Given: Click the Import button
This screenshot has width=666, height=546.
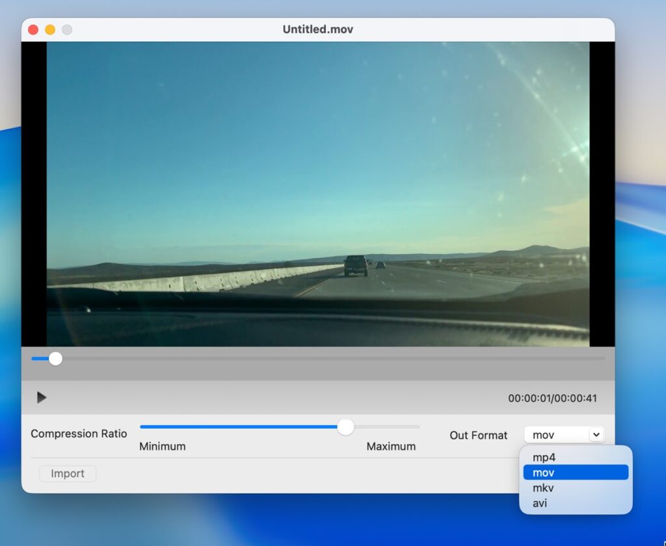Looking at the screenshot, I should (x=68, y=474).
